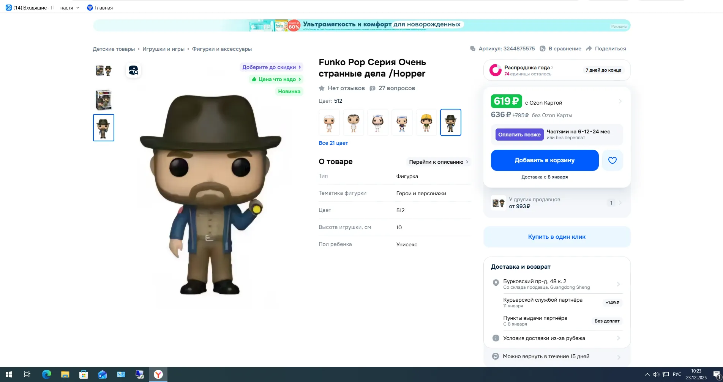Open Yandex Browser in the taskbar
Viewport: 723px width, 382px height.
[x=158, y=374]
